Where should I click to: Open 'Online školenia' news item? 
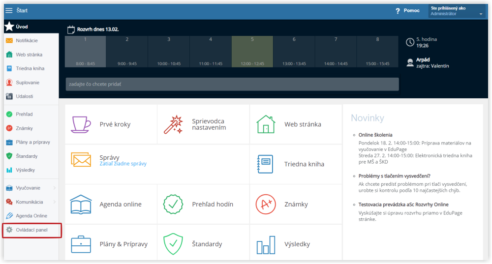[375, 135]
